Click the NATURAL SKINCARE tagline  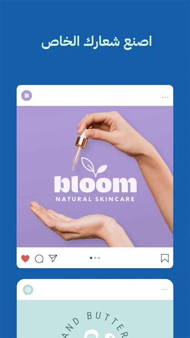pos(95,199)
